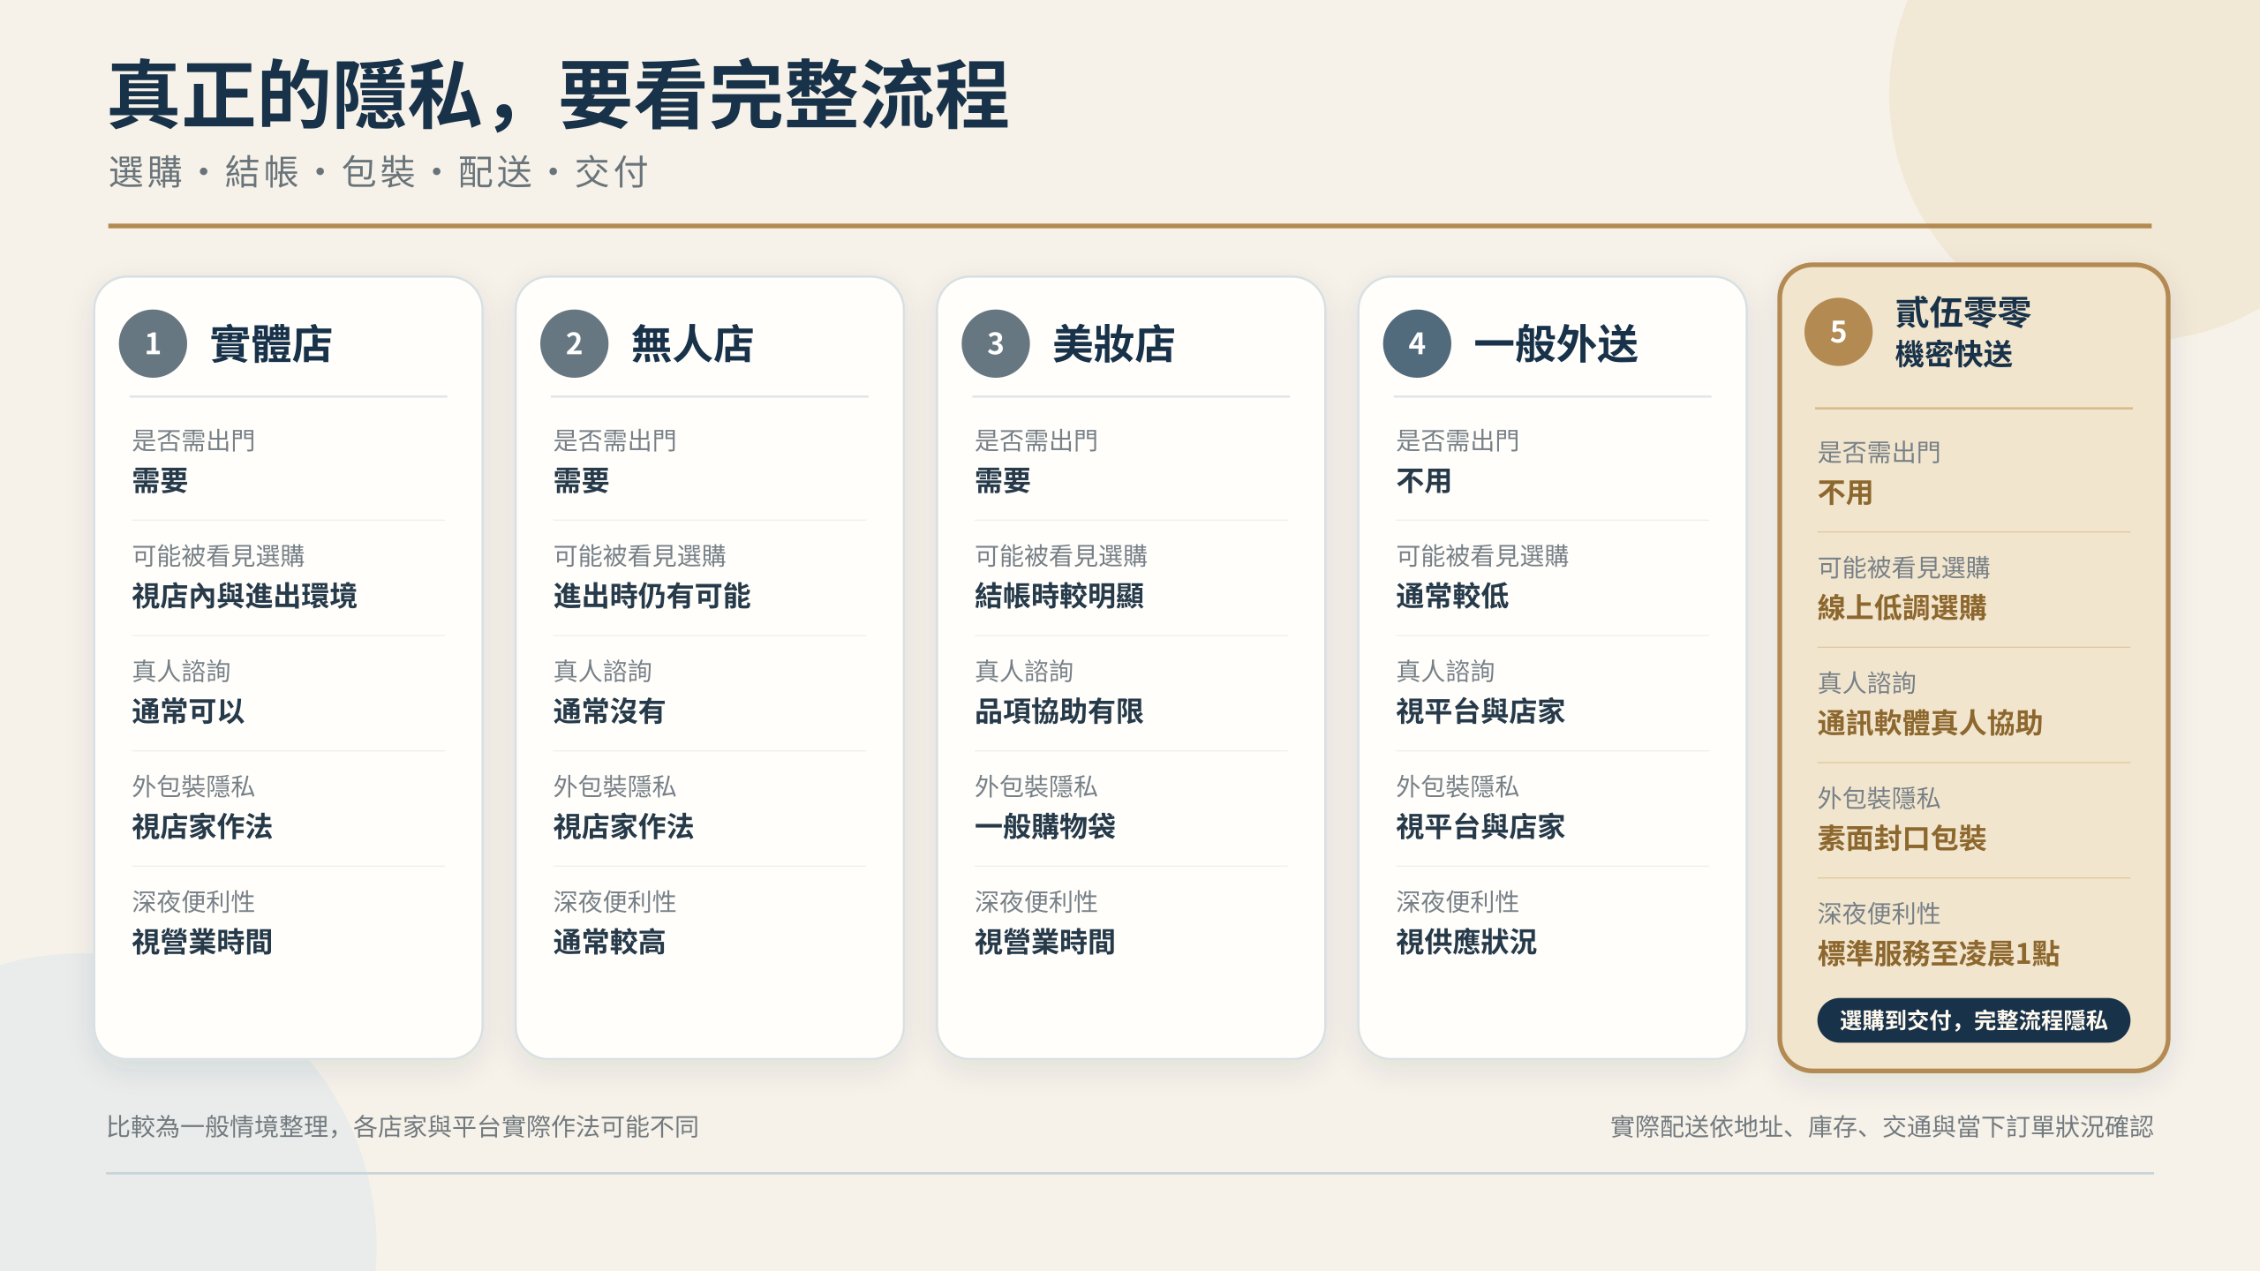Select the value 視供應狀況
Viewport: 2260px width, 1271px height.
click(x=1466, y=943)
